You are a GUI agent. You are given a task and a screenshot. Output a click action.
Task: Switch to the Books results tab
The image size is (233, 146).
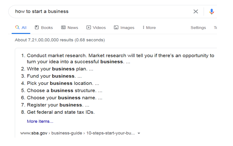(x=44, y=28)
